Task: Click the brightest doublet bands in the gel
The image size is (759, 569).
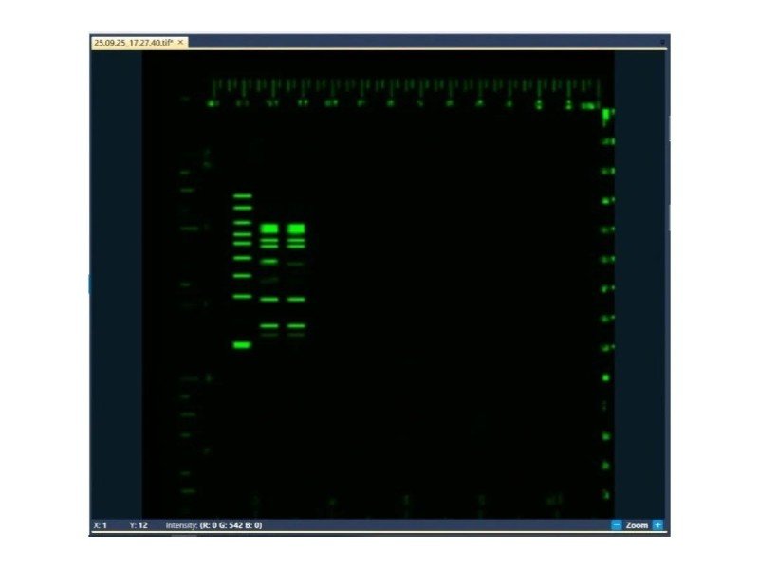Action: tap(281, 229)
